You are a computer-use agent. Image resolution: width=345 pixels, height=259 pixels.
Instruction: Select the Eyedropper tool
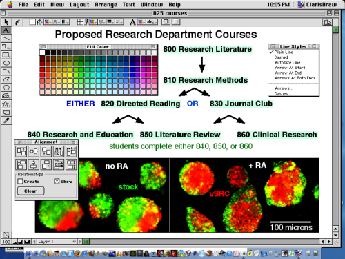6,120
